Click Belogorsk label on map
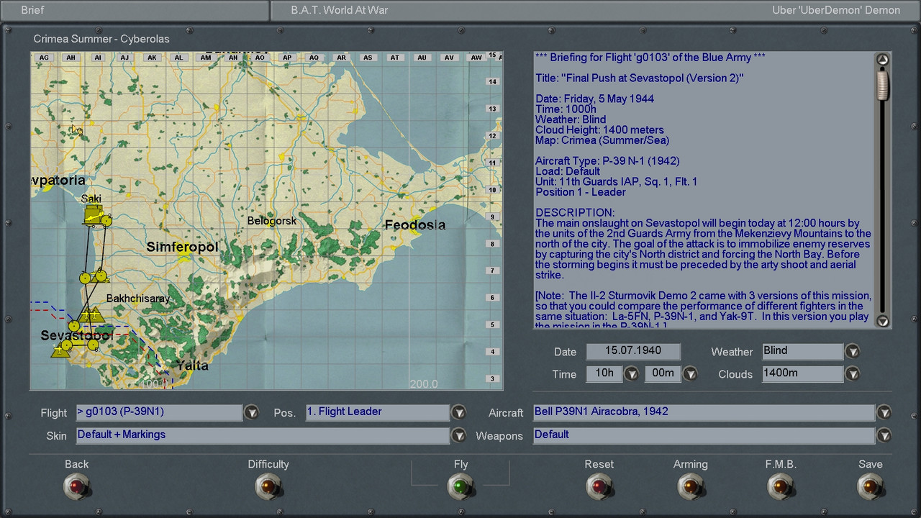This screenshot has width=921, height=518. coord(272,221)
